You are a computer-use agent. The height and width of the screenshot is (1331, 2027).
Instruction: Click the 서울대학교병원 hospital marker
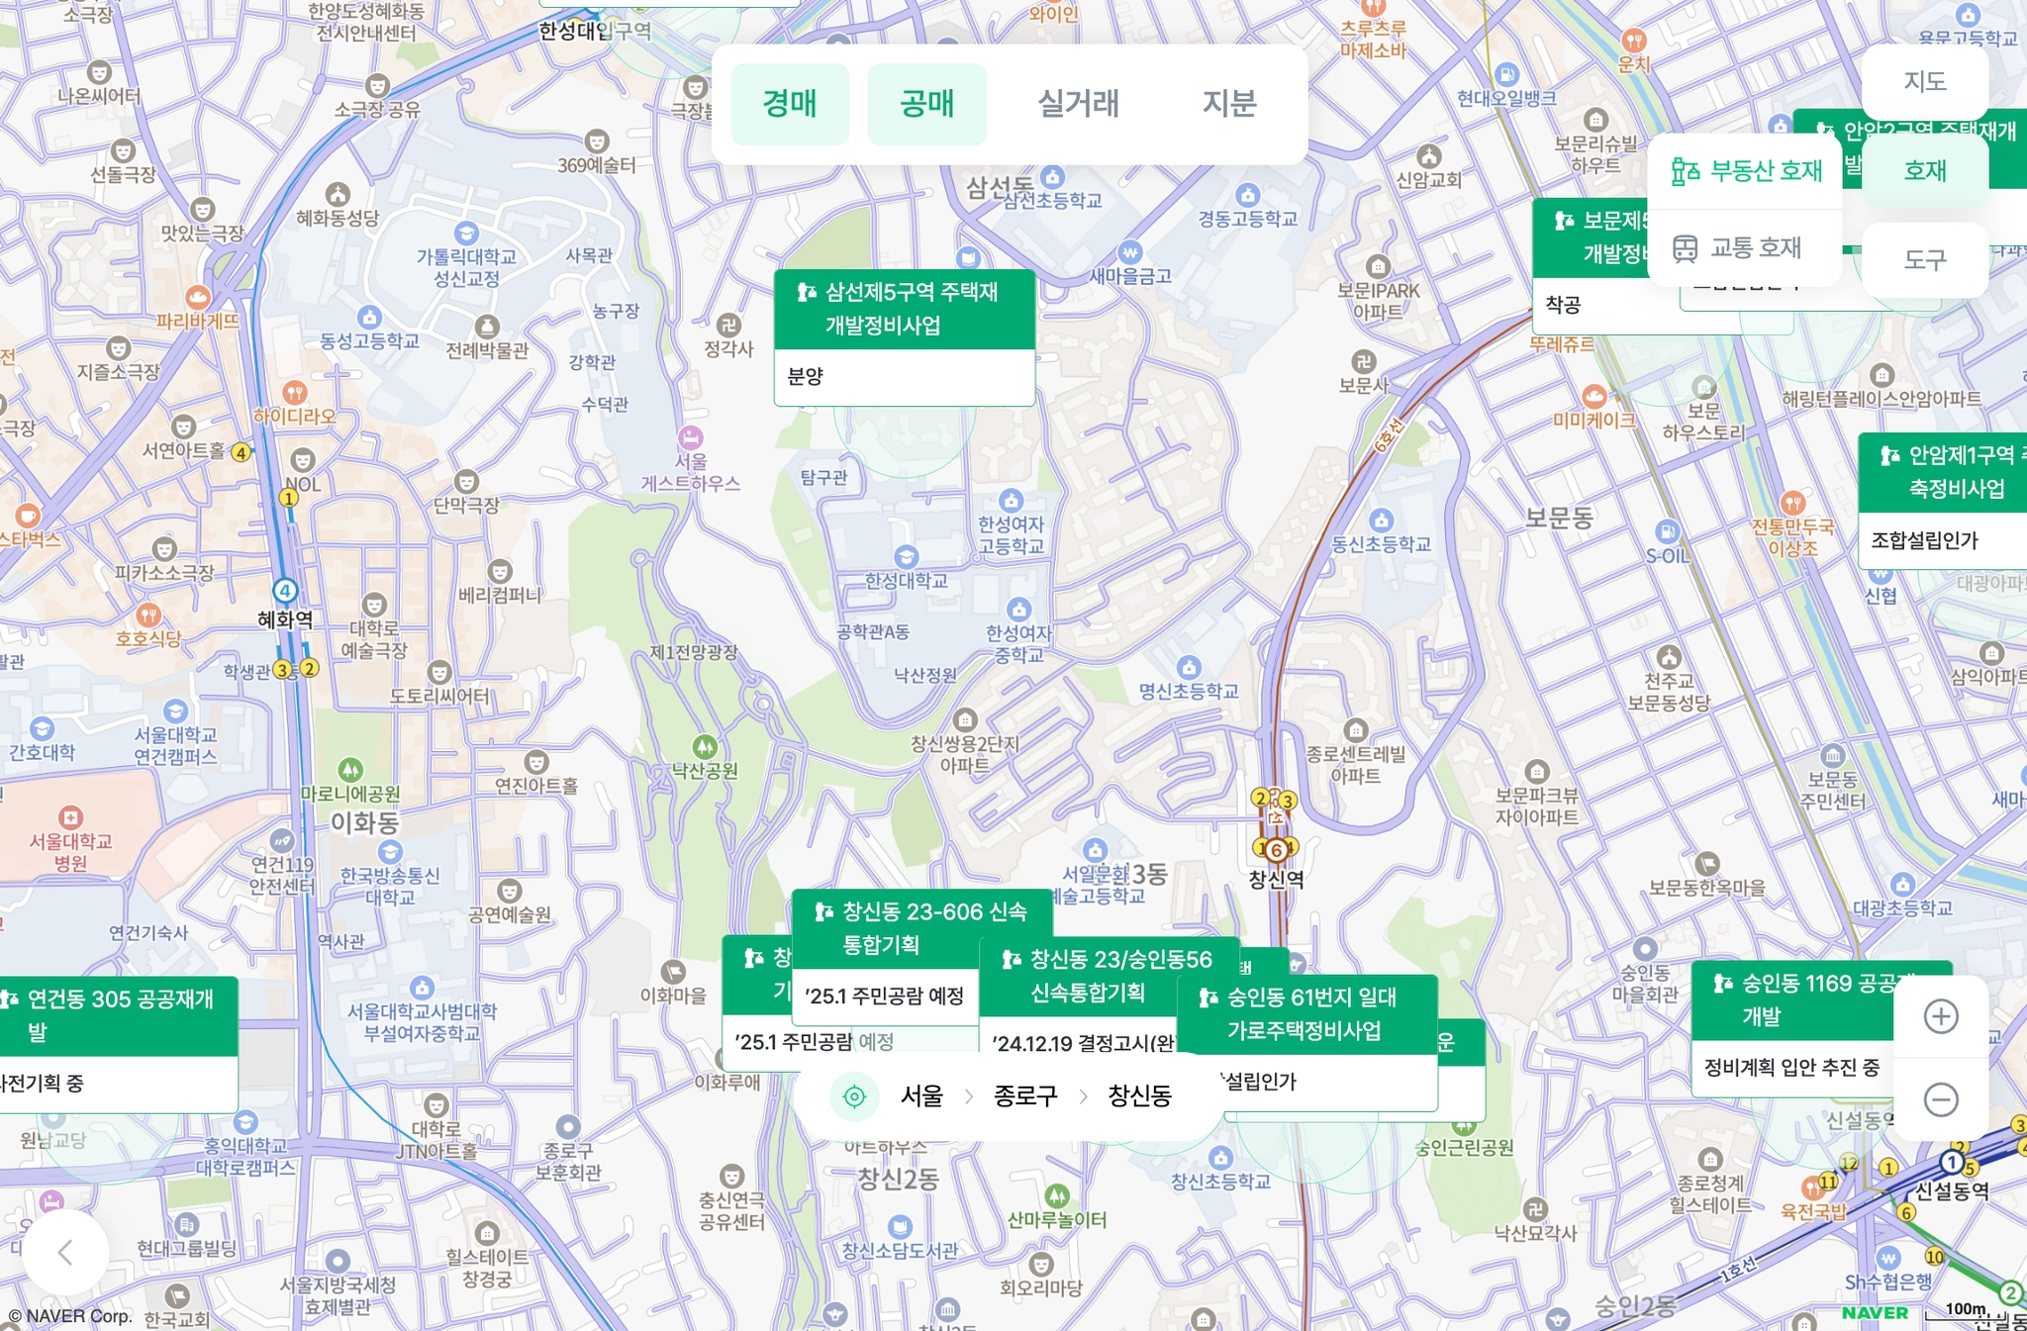(x=70, y=817)
